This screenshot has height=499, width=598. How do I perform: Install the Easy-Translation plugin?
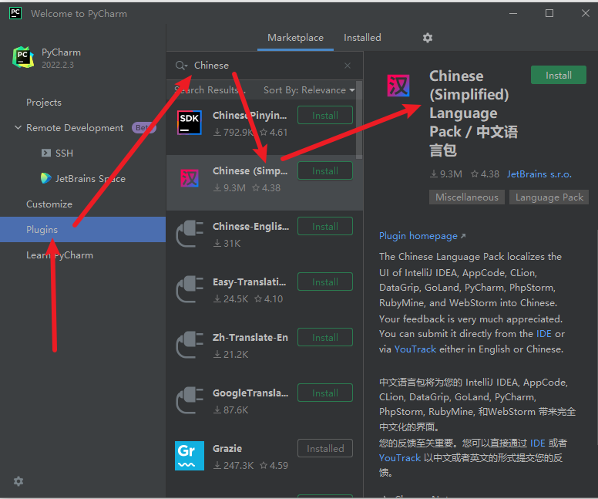[325, 282]
